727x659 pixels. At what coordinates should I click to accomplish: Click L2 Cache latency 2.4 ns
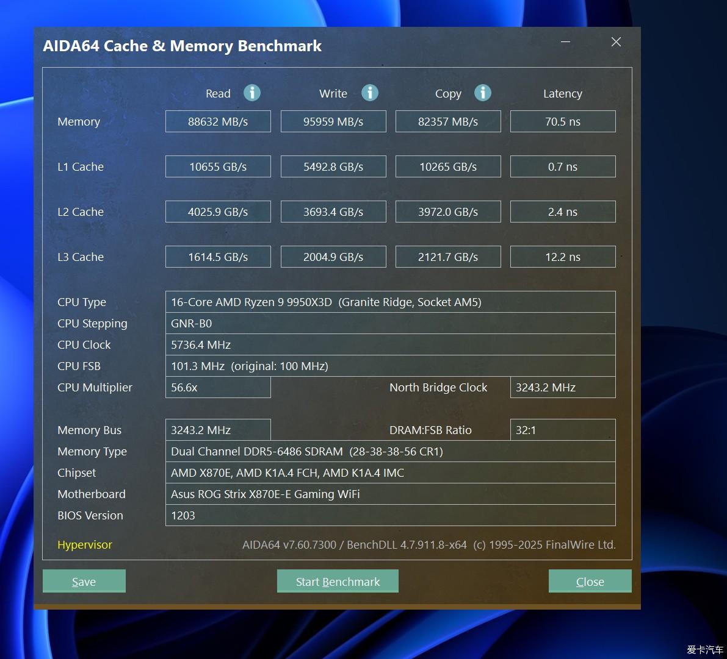click(563, 212)
